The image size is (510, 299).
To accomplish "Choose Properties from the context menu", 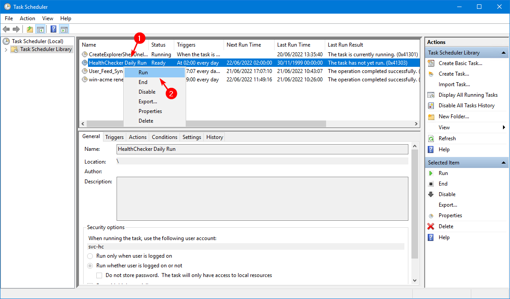I will coord(154,111).
